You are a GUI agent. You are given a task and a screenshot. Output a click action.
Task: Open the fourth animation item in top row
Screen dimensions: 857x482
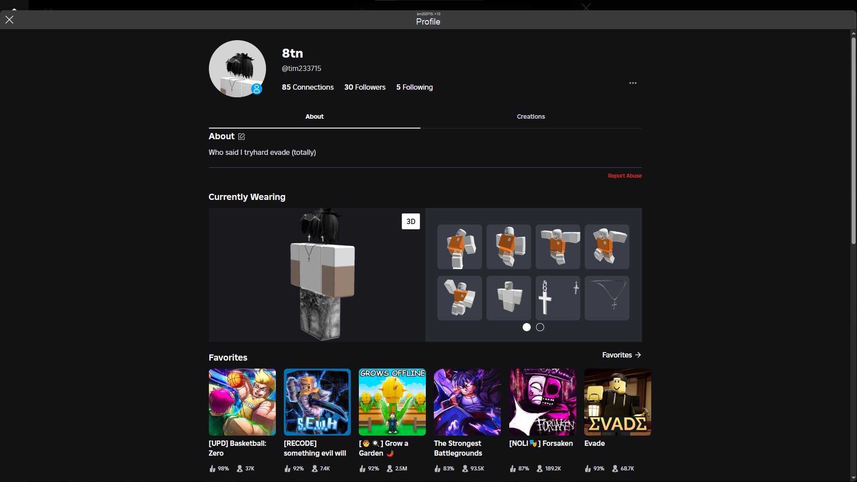click(x=607, y=247)
